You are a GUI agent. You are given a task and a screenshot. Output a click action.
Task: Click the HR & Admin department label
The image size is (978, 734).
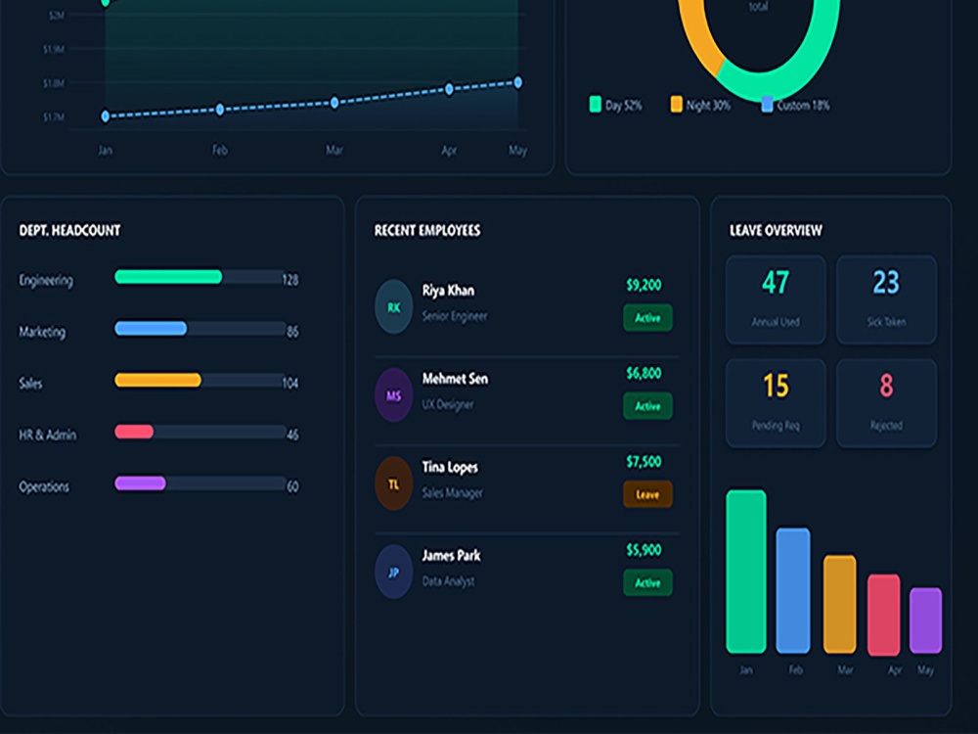[x=47, y=435]
